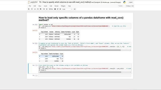The width and height of the screenshot is (161, 90).
Task: Click 'Count' header in second output table
Action: pos(61,54)
